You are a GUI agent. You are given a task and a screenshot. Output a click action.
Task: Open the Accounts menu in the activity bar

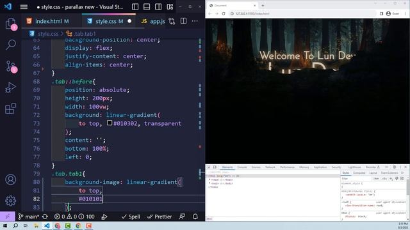point(10,180)
